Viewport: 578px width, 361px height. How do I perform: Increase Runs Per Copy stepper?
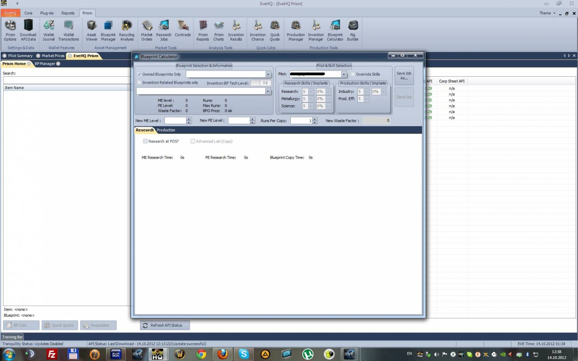click(x=315, y=119)
